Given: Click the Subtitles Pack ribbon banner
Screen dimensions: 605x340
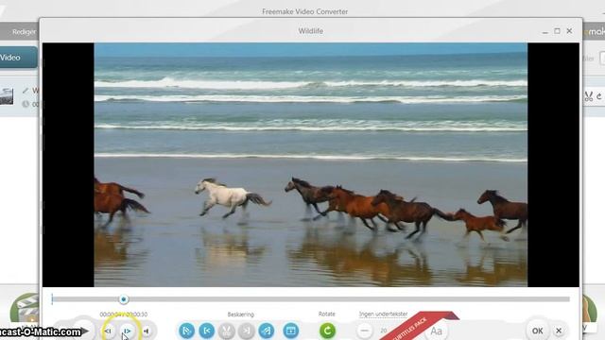Looking at the screenshot, I should (419, 326).
